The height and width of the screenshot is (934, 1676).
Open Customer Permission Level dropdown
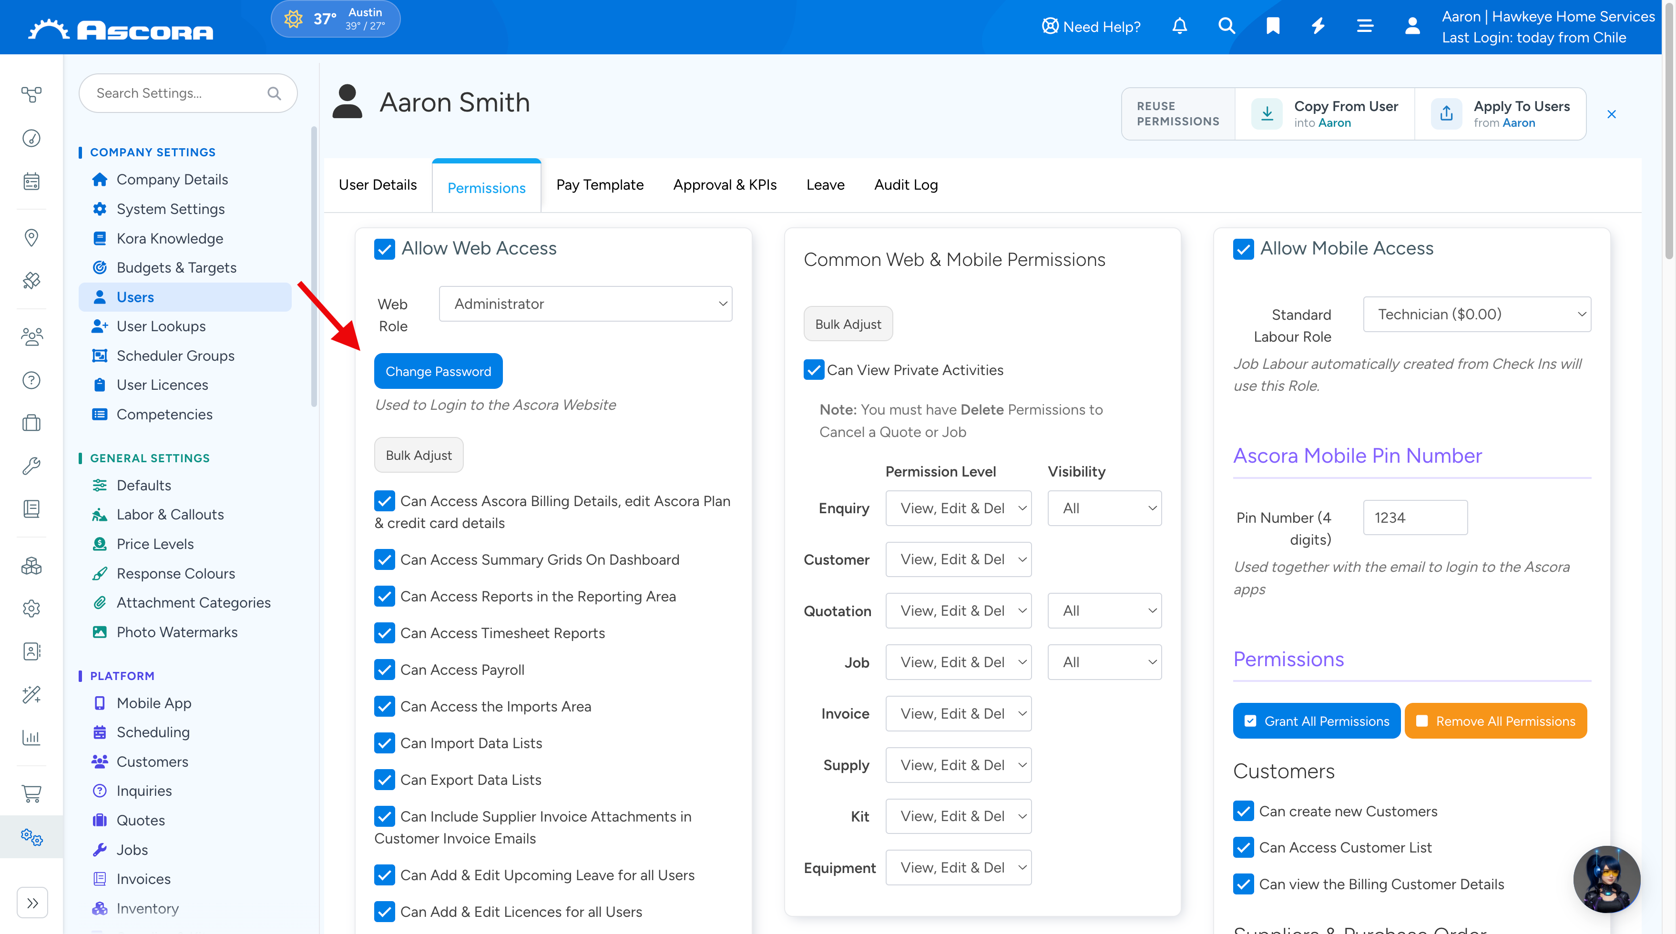959,559
